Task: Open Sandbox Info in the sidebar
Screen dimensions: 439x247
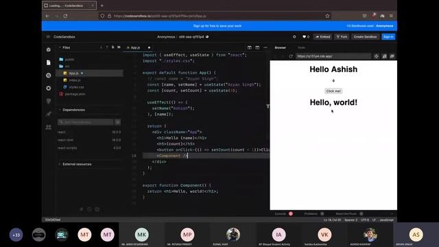Action: (49, 49)
